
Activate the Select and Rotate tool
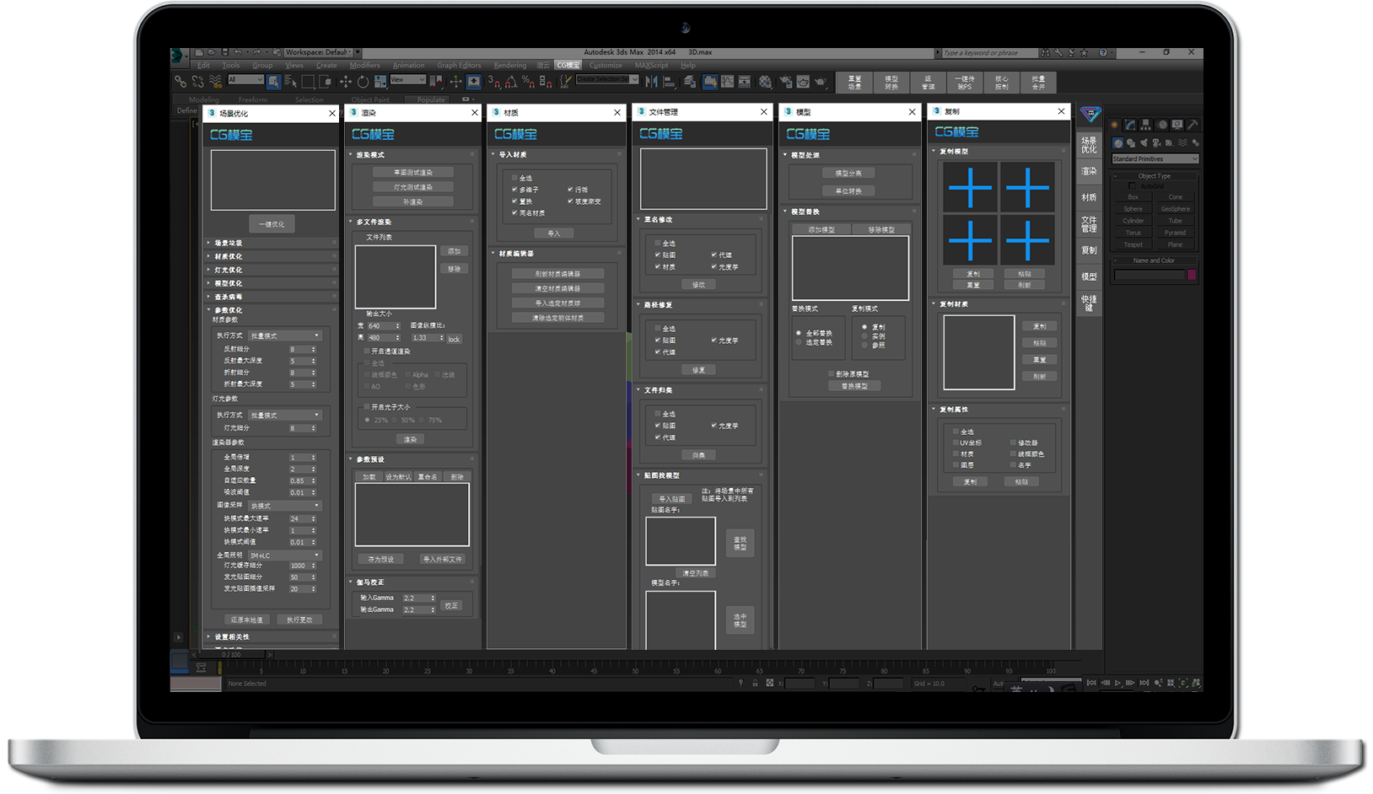pyautogui.click(x=363, y=82)
